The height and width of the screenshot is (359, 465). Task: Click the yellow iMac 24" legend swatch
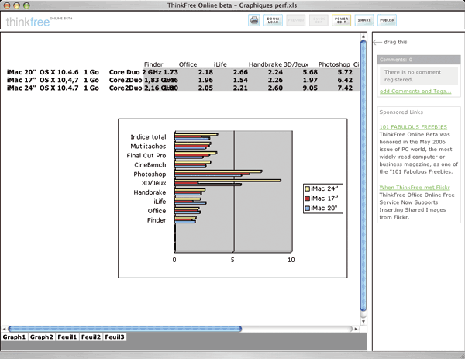[308, 188]
